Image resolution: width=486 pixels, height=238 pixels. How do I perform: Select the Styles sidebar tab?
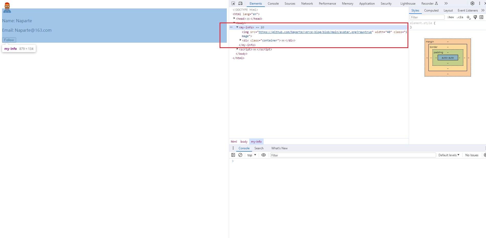pos(415,10)
